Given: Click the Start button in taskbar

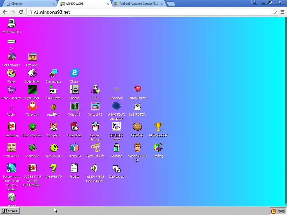Looking at the screenshot, I should 10,211.
